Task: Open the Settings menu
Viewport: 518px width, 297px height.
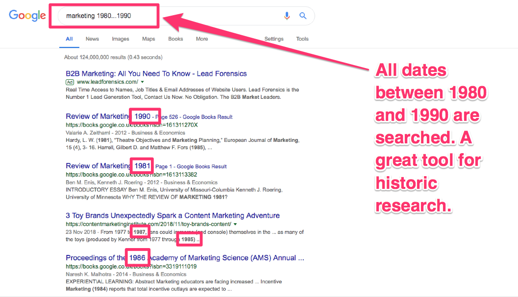Action: point(274,39)
